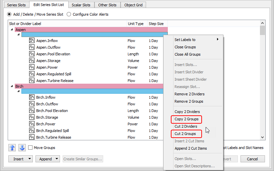Image resolution: width=274 pixels, height=171 pixels.
Task: Click the slot icon next to Aspen.Pool Elevation
Action: 32,54
